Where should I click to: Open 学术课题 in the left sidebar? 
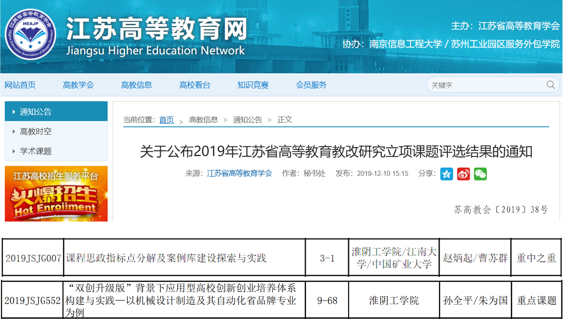click(x=36, y=151)
